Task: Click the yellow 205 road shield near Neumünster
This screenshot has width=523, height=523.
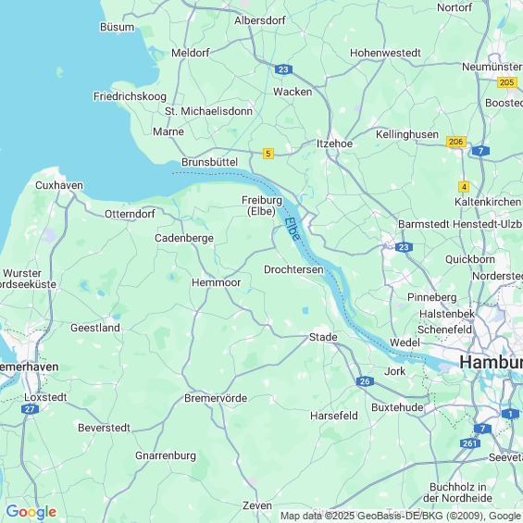Action: (507, 82)
